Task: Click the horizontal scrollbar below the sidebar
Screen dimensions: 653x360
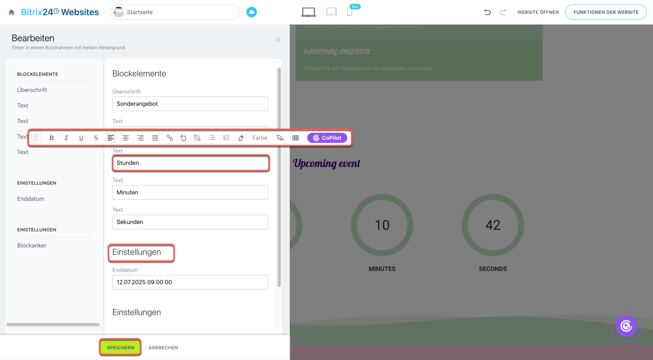Action: click(53, 324)
